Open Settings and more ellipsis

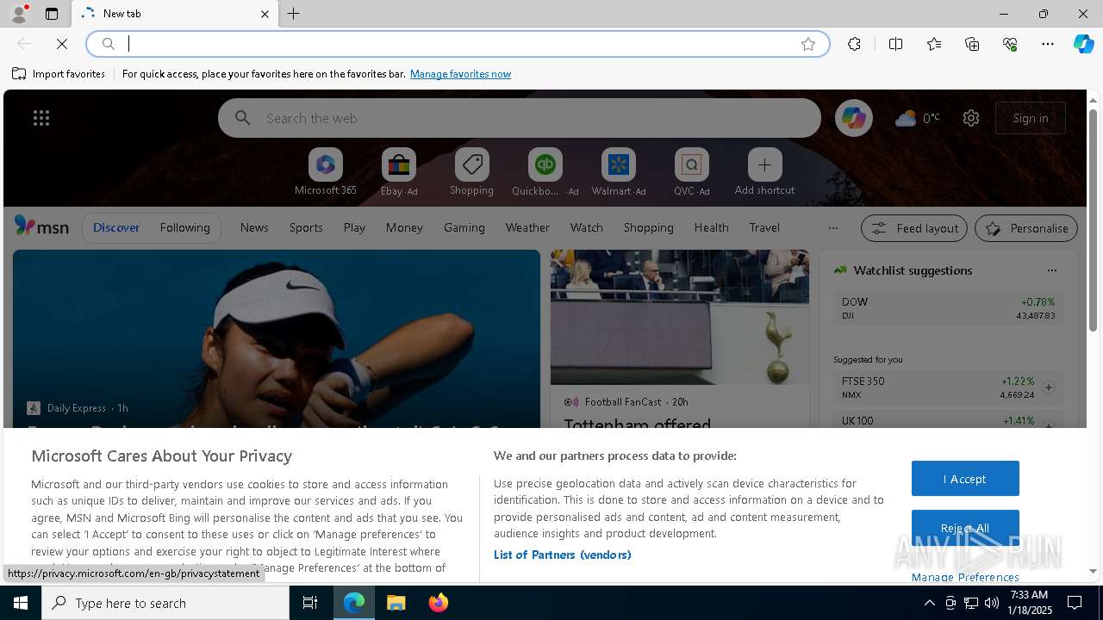(1048, 44)
